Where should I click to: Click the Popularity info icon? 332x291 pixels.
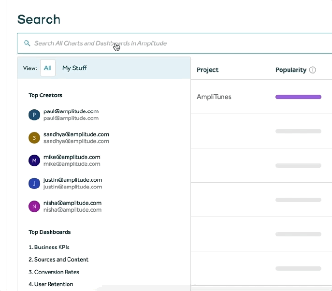tap(313, 70)
